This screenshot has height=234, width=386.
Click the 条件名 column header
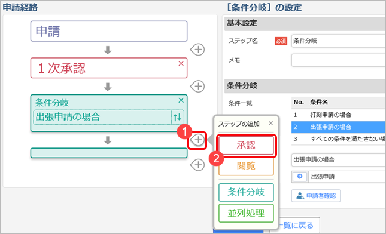pyautogui.click(x=319, y=102)
